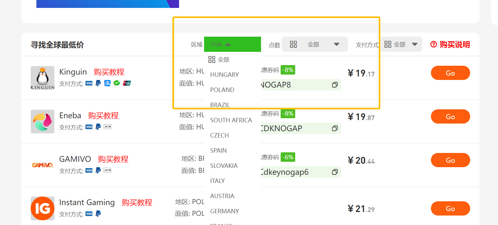
Task: Click the GAMIVO store name
Action: pos(75,159)
